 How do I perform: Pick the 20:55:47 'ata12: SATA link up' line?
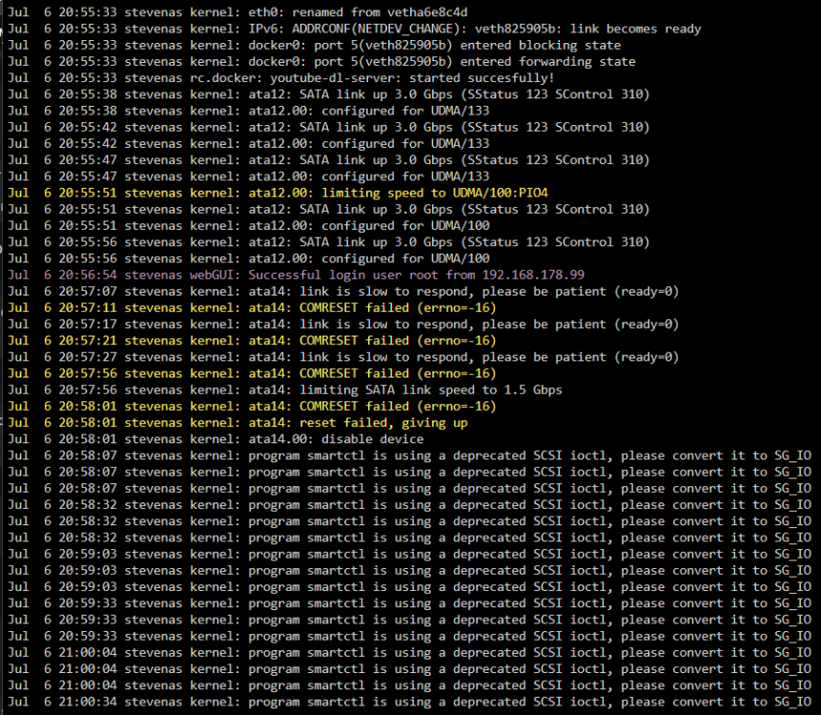[x=328, y=160]
